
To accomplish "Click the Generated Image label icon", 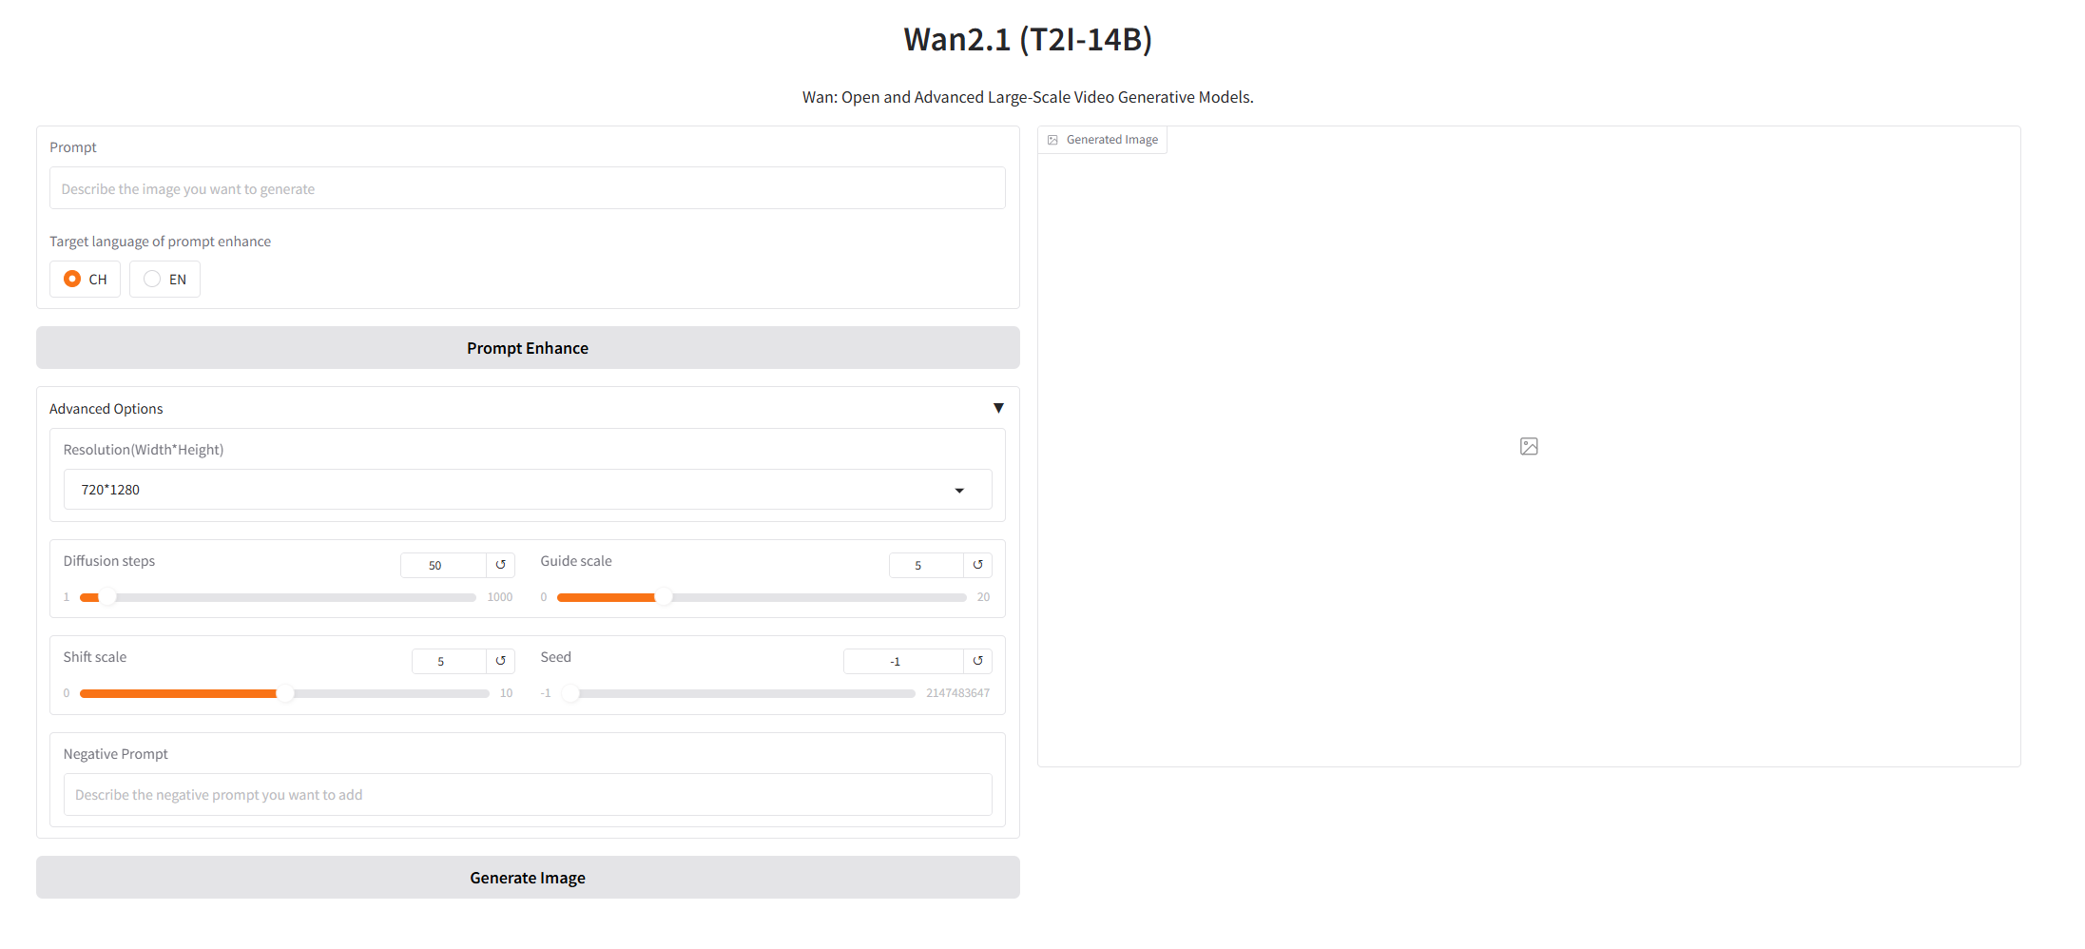I will (x=1052, y=140).
